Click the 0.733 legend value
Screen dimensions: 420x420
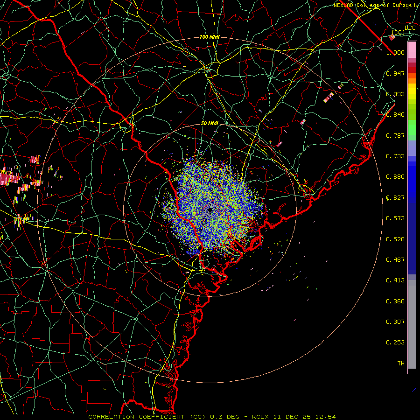click(395, 156)
